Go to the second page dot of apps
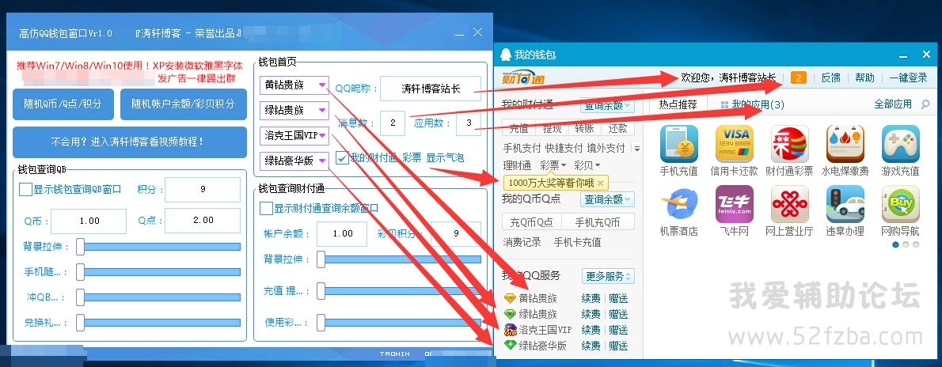The width and height of the screenshot is (942, 367). pyautogui.click(x=906, y=244)
